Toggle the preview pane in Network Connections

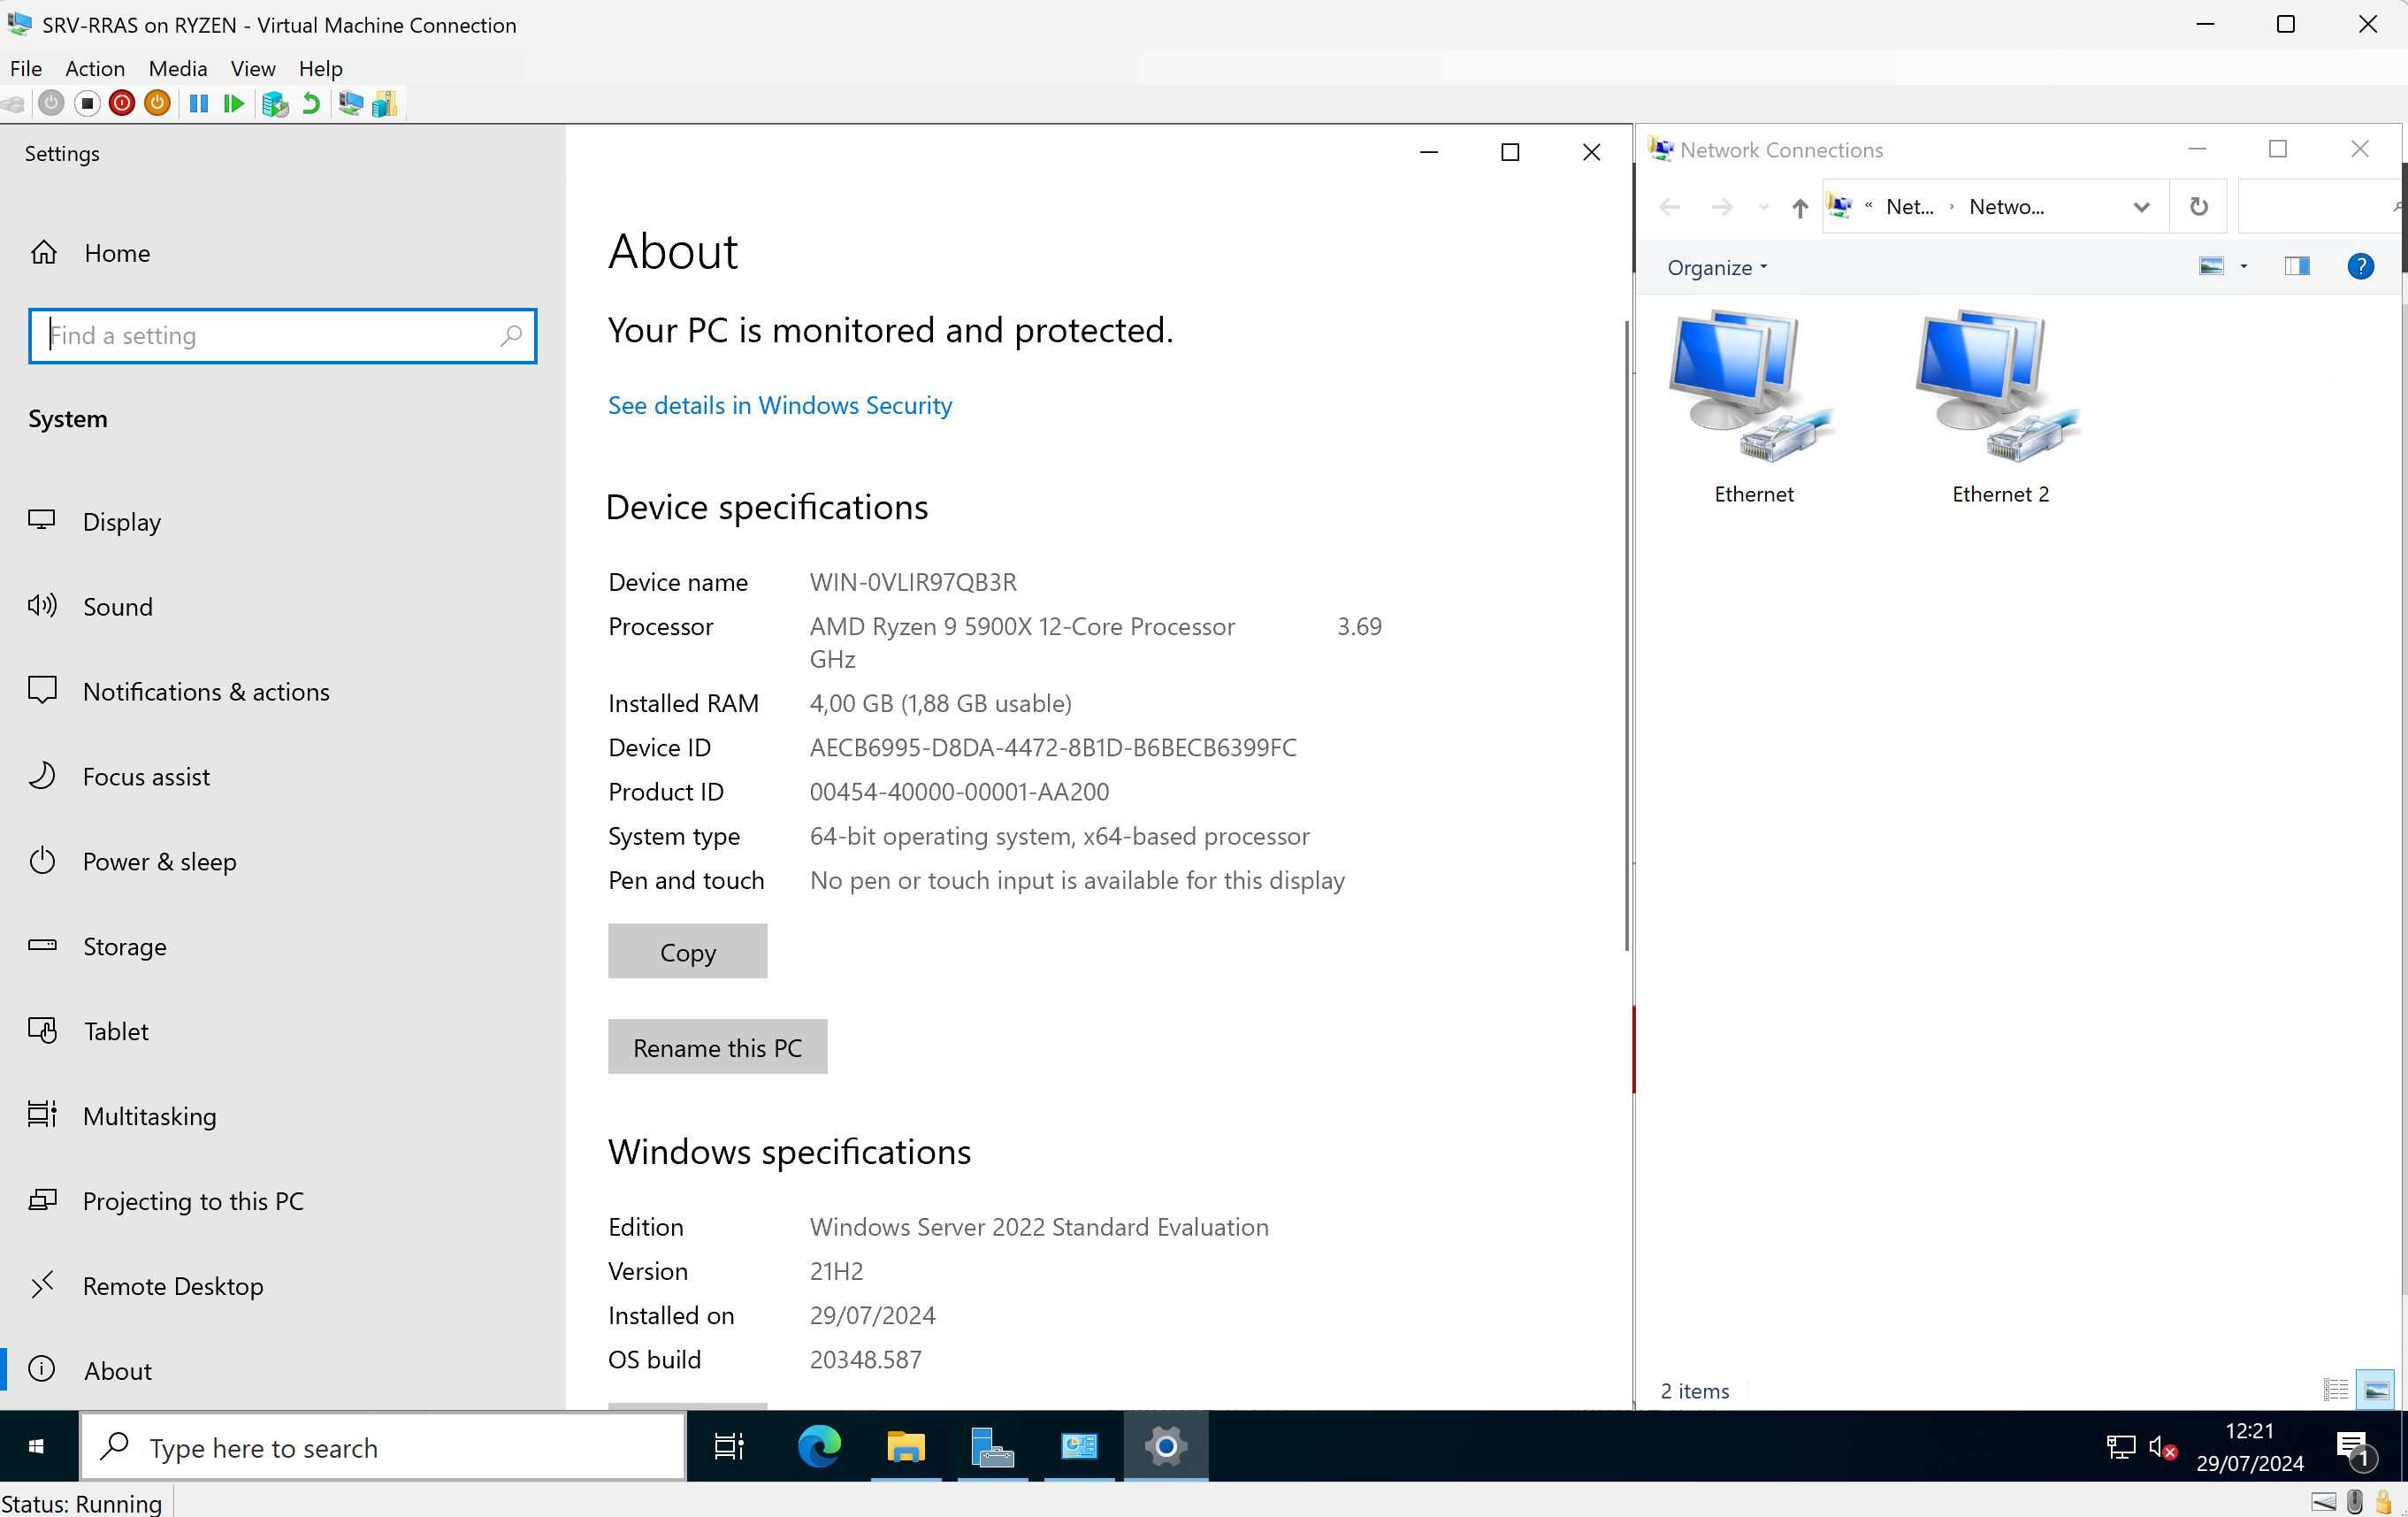(2296, 266)
